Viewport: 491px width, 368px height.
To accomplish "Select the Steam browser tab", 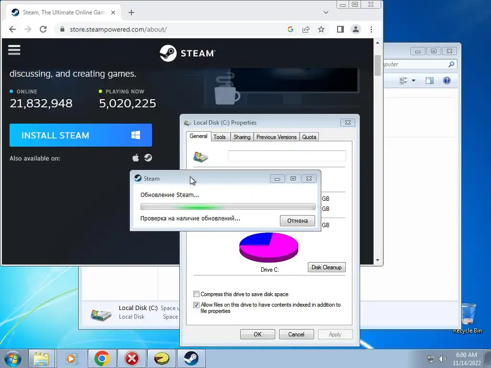I will [63, 12].
